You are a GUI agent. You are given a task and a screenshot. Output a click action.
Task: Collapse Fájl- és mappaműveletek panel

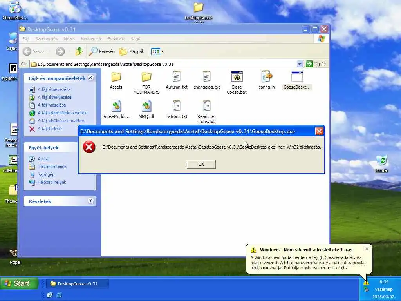tap(91, 78)
